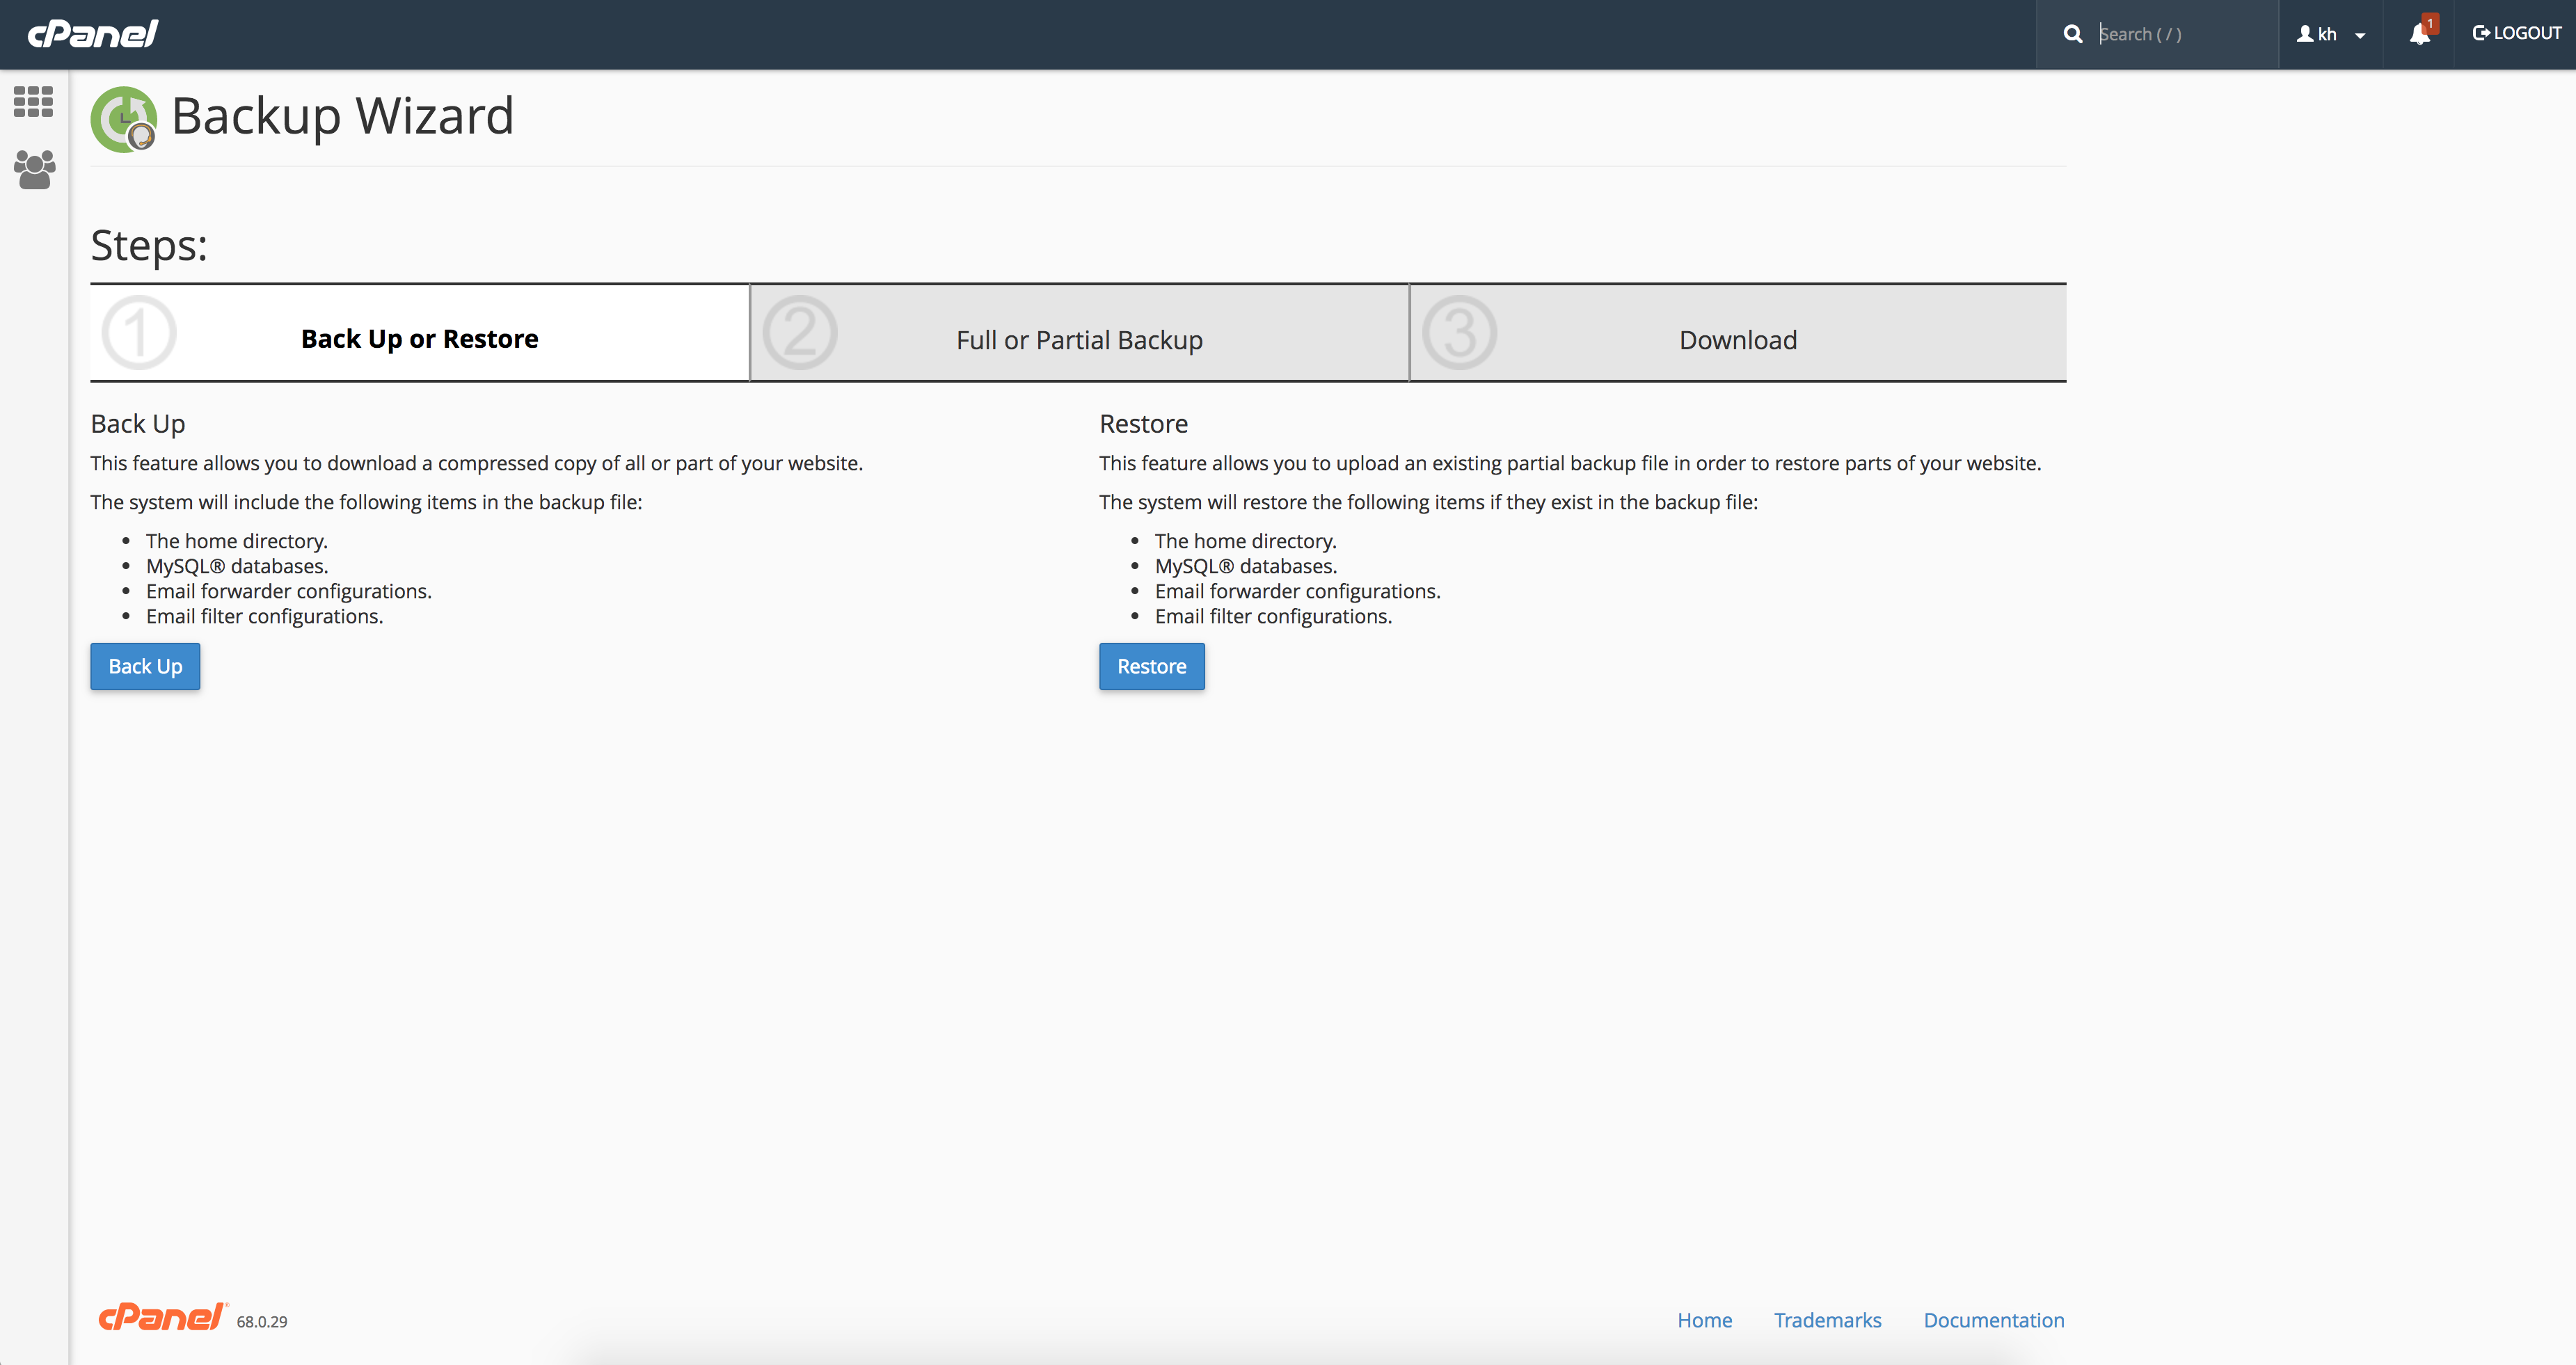Select the Full or Partial Backup step
2576x1365 pixels.
1079,333
